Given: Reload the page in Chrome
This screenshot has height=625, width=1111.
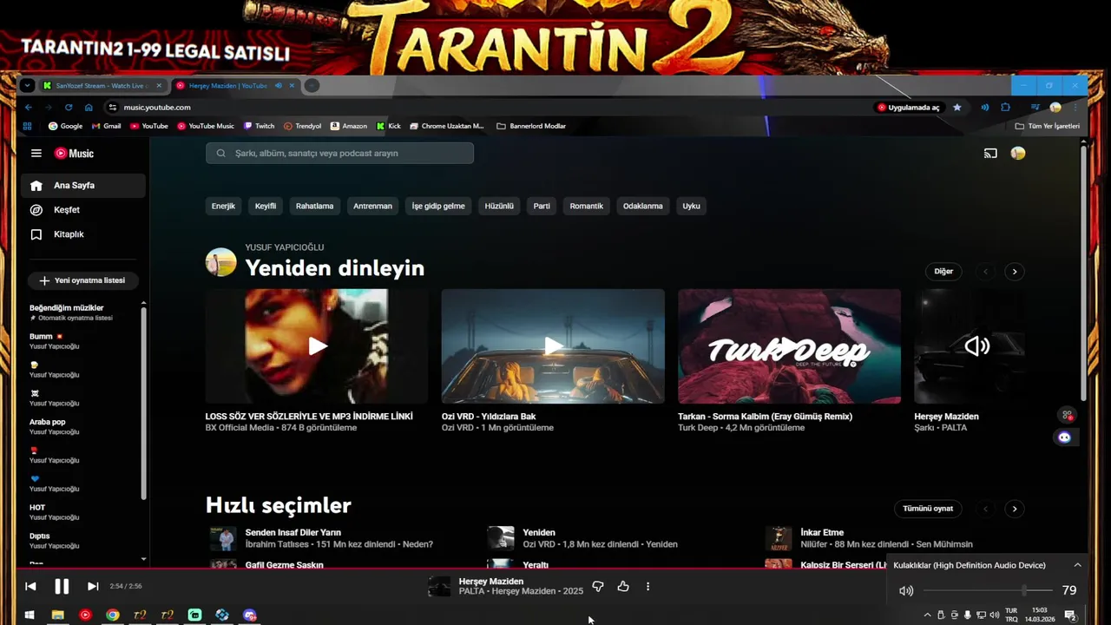Looking at the screenshot, I should 69,107.
